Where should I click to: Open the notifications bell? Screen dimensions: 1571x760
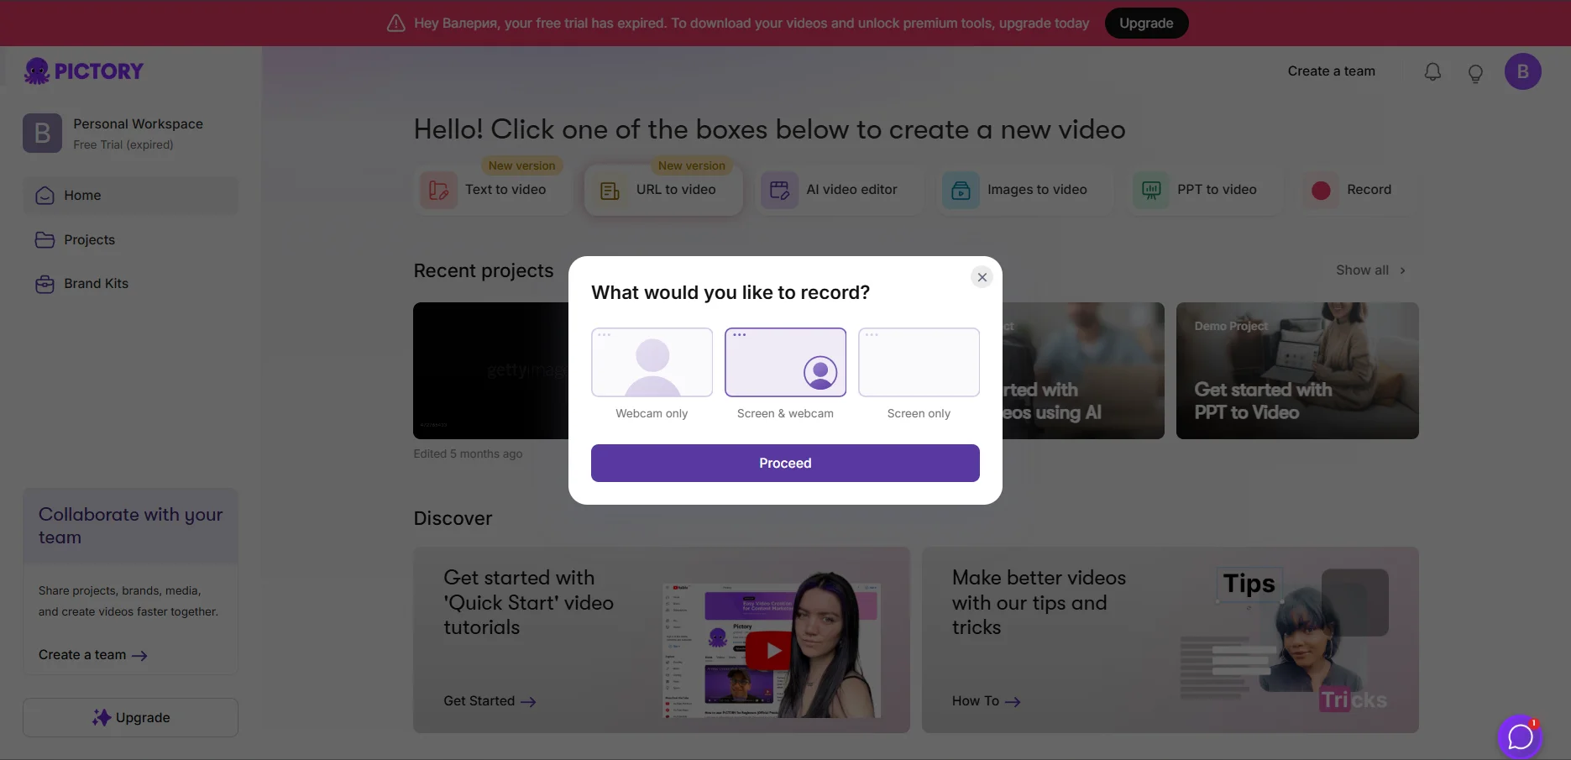pyautogui.click(x=1432, y=72)
